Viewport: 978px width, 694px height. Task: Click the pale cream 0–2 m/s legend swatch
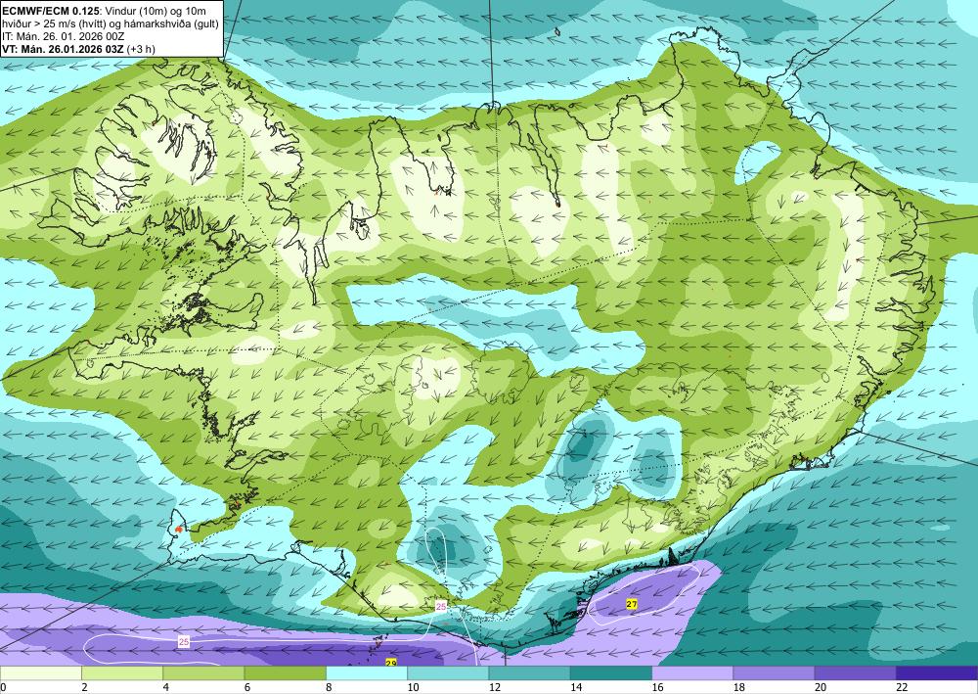point(40,672)
